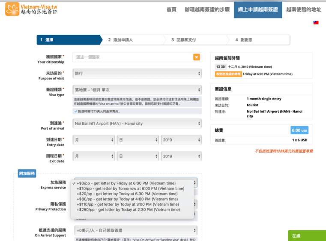Viewport: 326px width, 241px height.
Task: Open the exit date year dropdown
Action: [181, 156]
